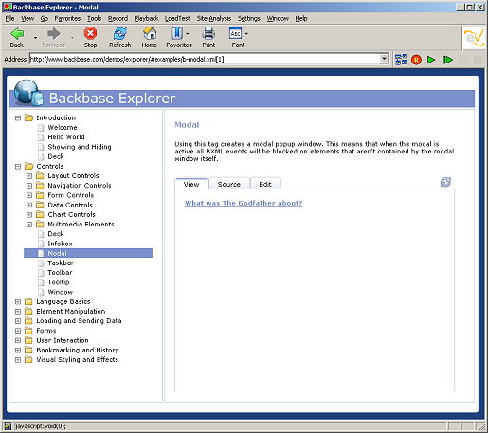Expand the Chart Controls node
The image size is (488, 433).
click(29, 215)
